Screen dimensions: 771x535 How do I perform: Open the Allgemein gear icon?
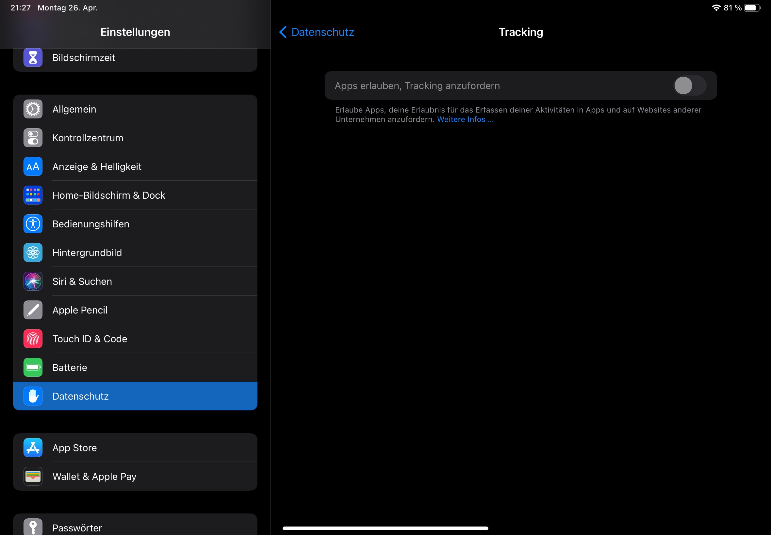tap(33, 109)
